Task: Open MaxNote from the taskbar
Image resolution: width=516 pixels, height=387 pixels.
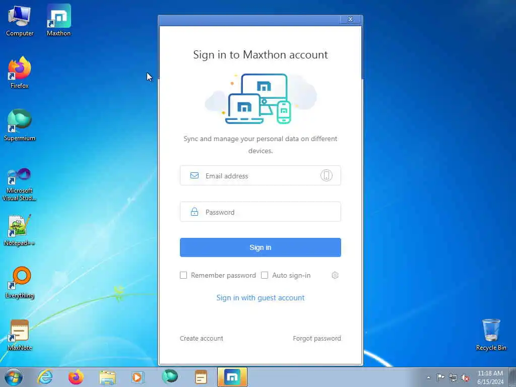Action: pos(201,377)
